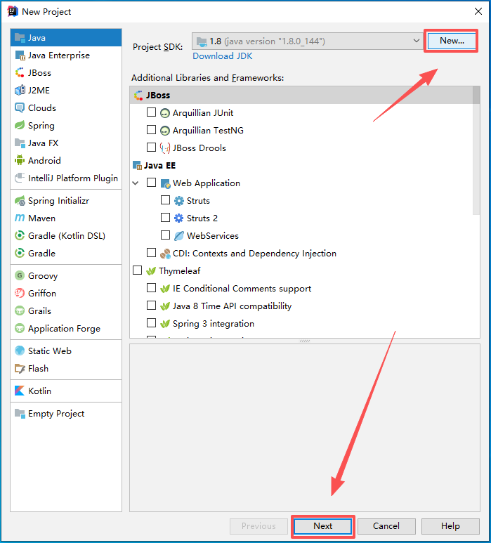491x543 pixels.
Task: Open the Project SDK dropdown
Action: click(308, 41)
